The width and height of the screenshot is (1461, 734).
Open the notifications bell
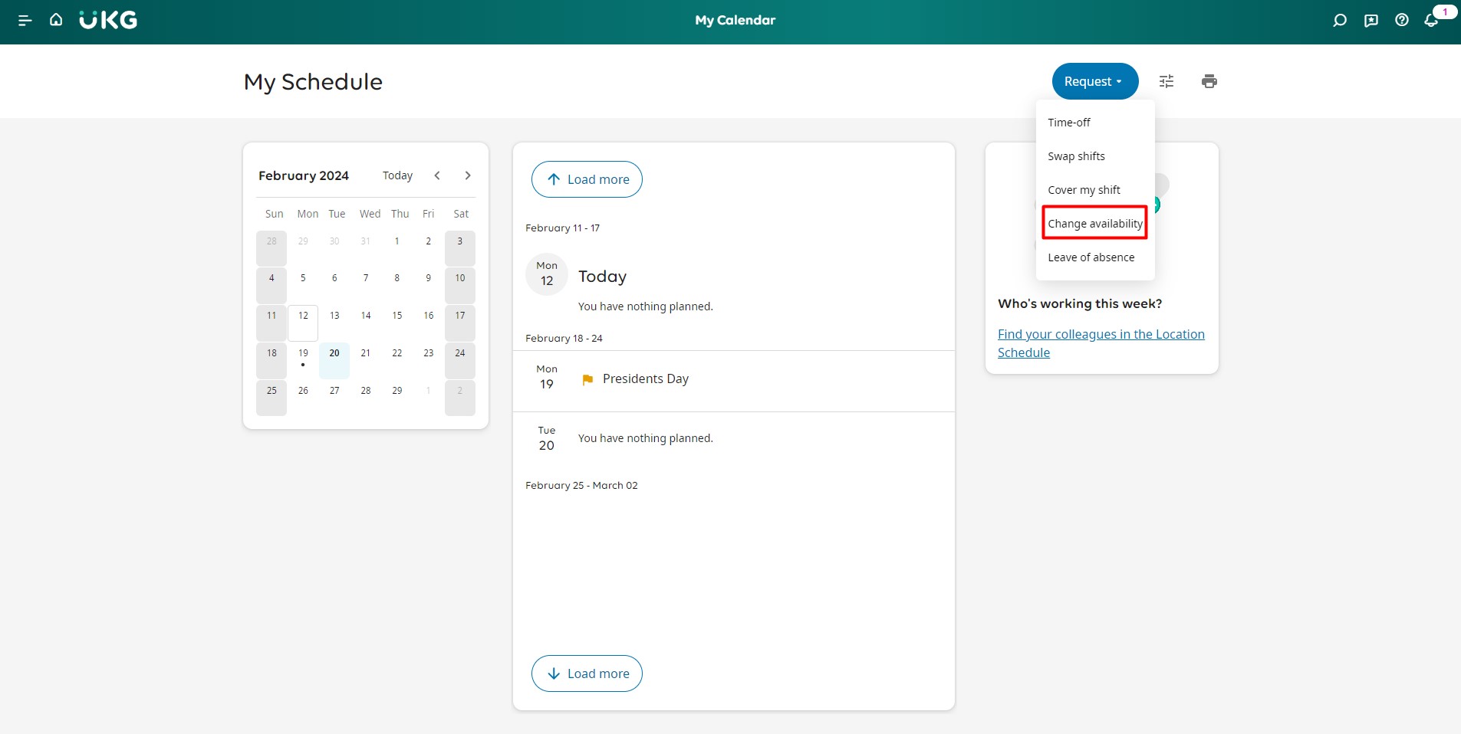pos(1431,21)
